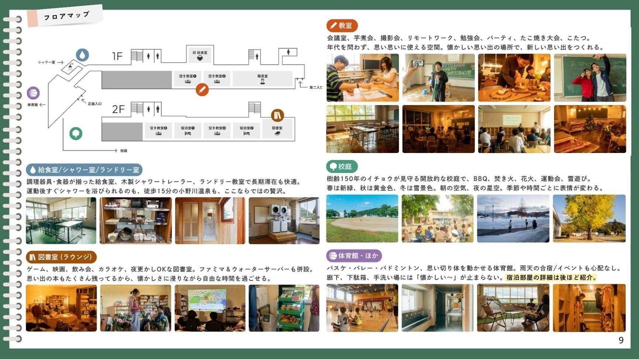Click the male restroom icon on floor 1F
This screenshot has width=639, height=359.
click(158, 56)
